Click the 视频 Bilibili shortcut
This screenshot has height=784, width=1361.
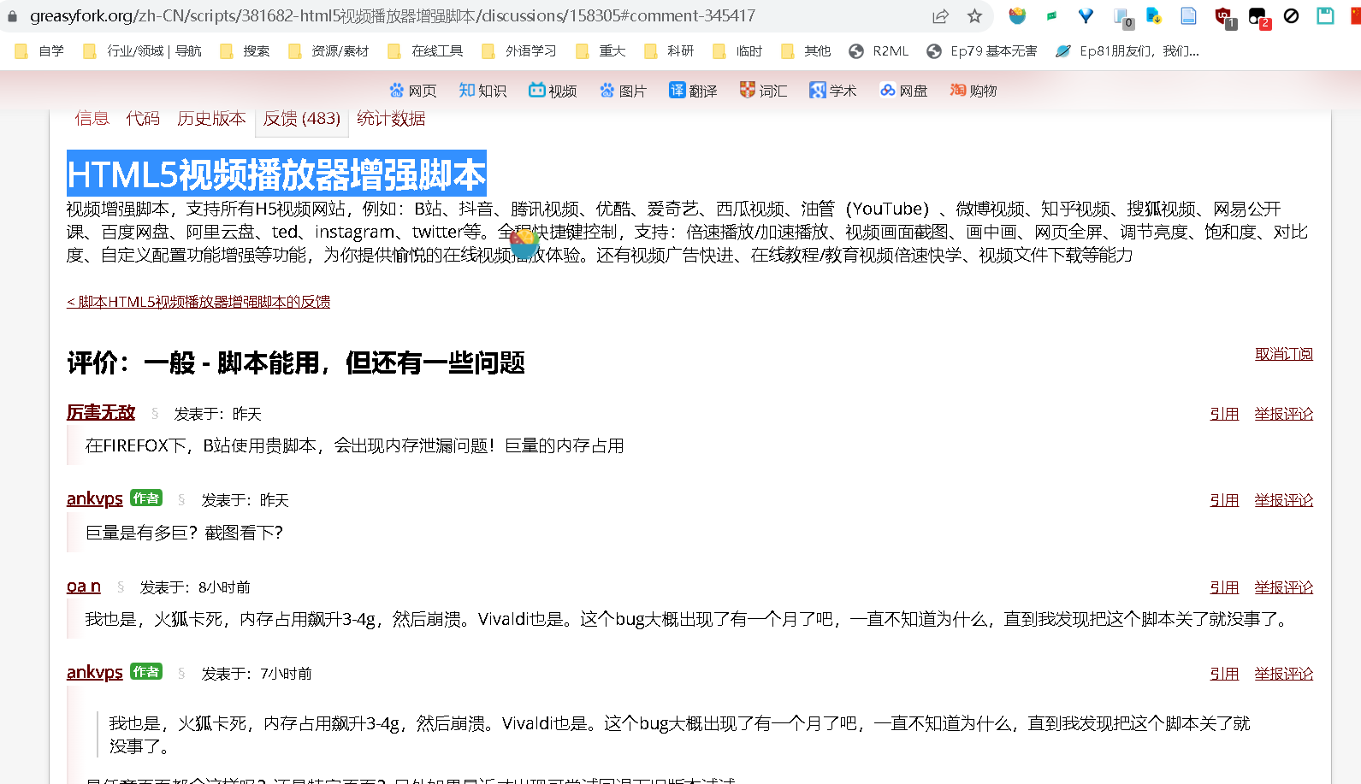point(553,91)
